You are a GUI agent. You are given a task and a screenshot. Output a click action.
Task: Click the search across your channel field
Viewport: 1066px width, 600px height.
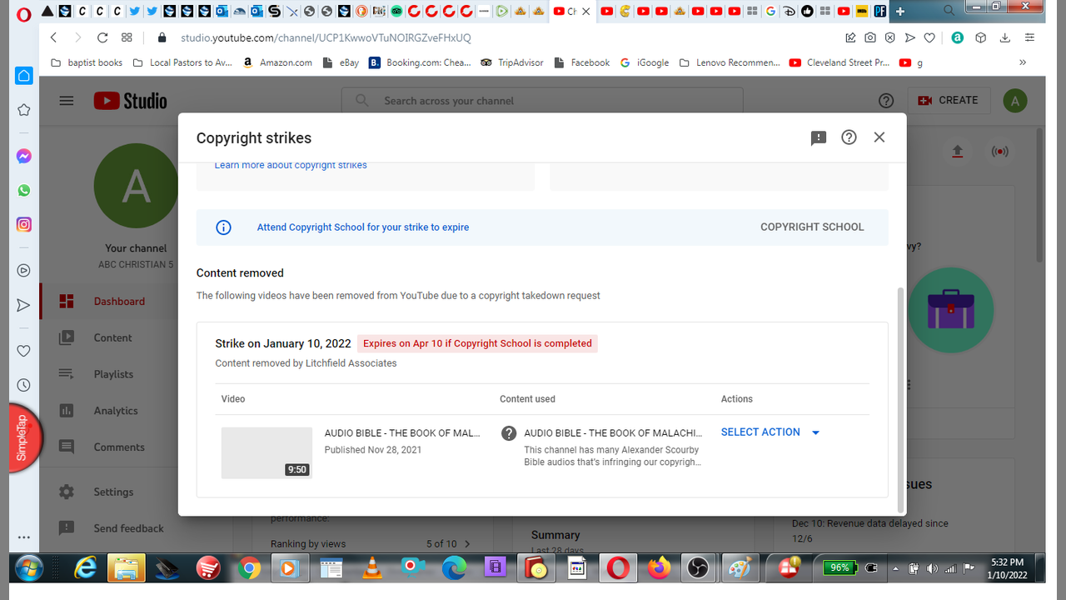(541, 101)
